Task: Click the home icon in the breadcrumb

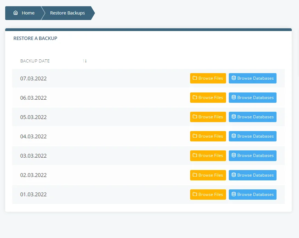Action: coord(16,13)
